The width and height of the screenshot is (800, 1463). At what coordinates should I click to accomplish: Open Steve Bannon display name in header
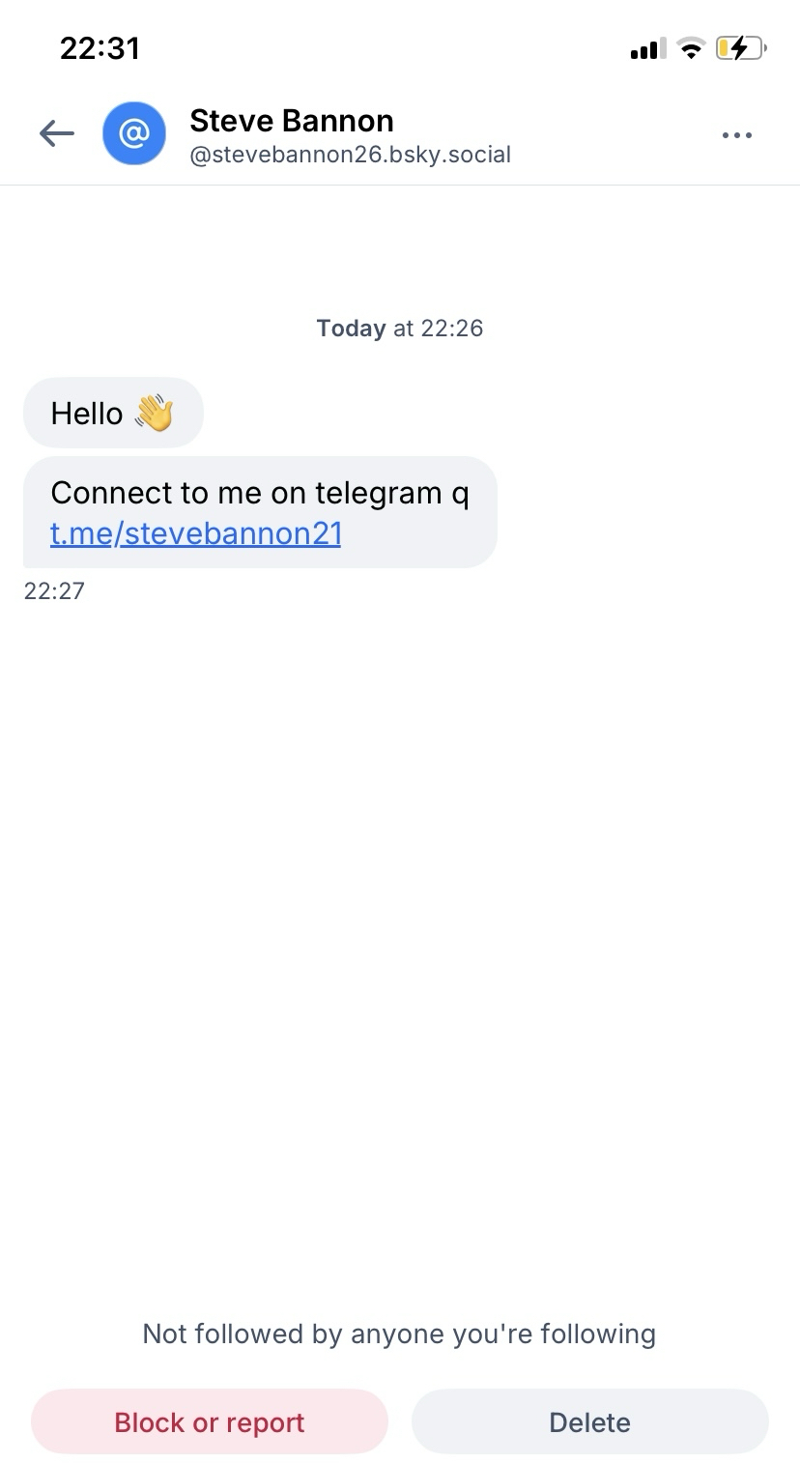point(291,121)
